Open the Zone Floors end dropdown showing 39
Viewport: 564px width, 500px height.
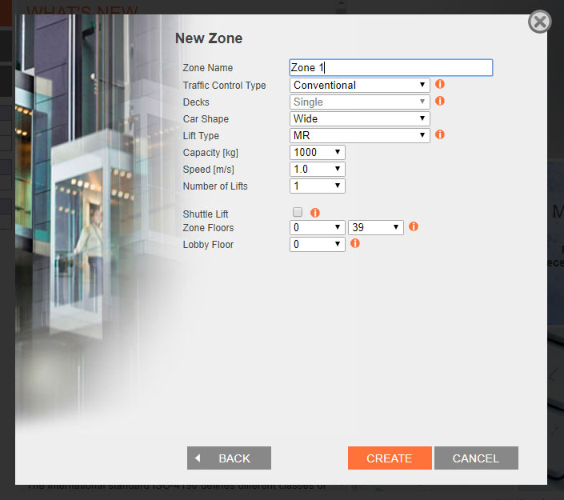tap(375, 227)
